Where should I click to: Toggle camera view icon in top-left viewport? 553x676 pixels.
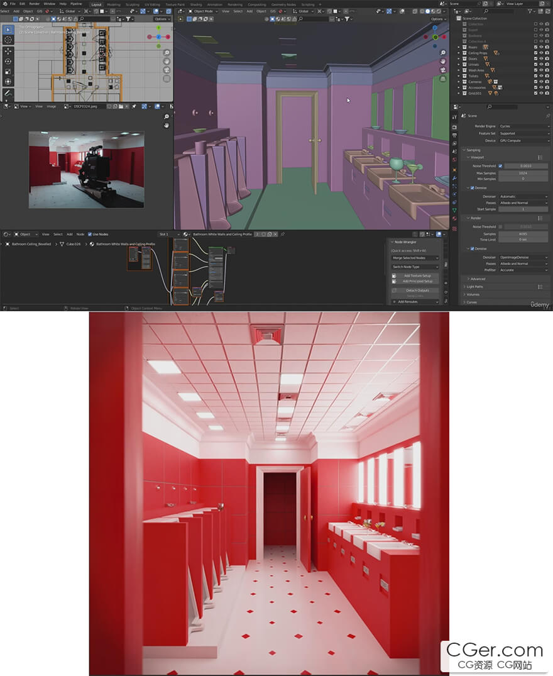point(167,70)
